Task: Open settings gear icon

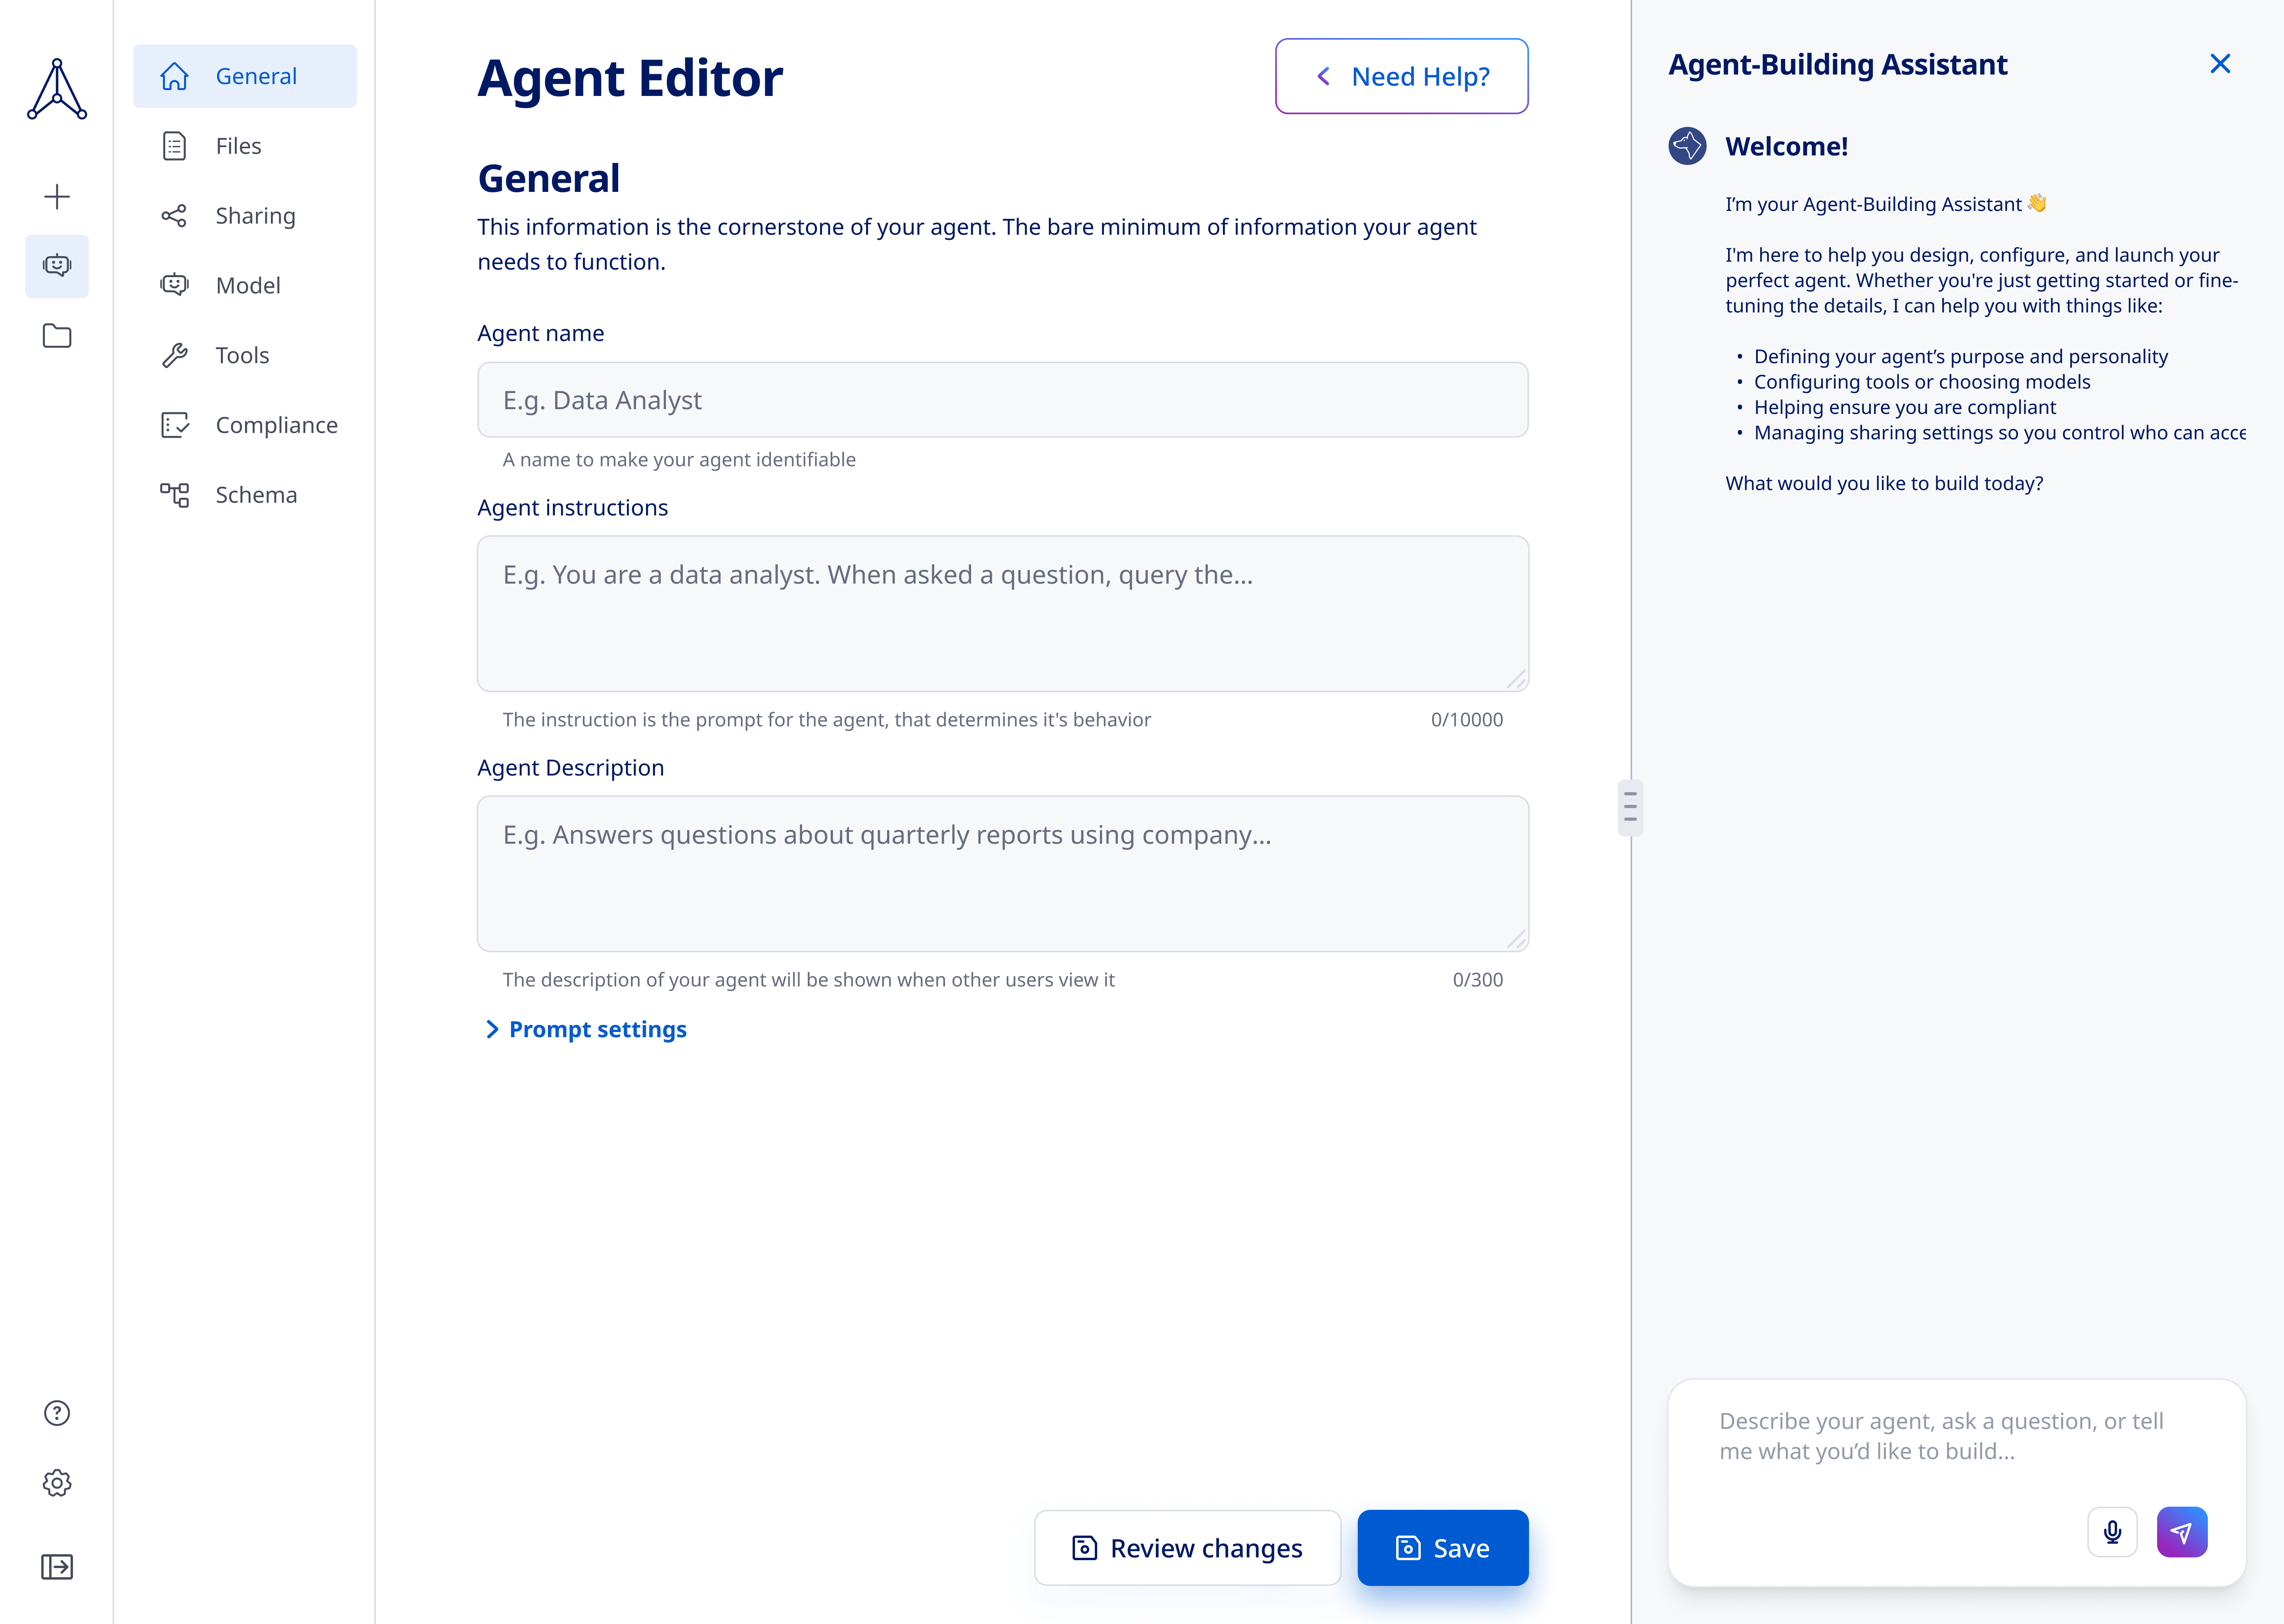Action: click(57, 1483)
